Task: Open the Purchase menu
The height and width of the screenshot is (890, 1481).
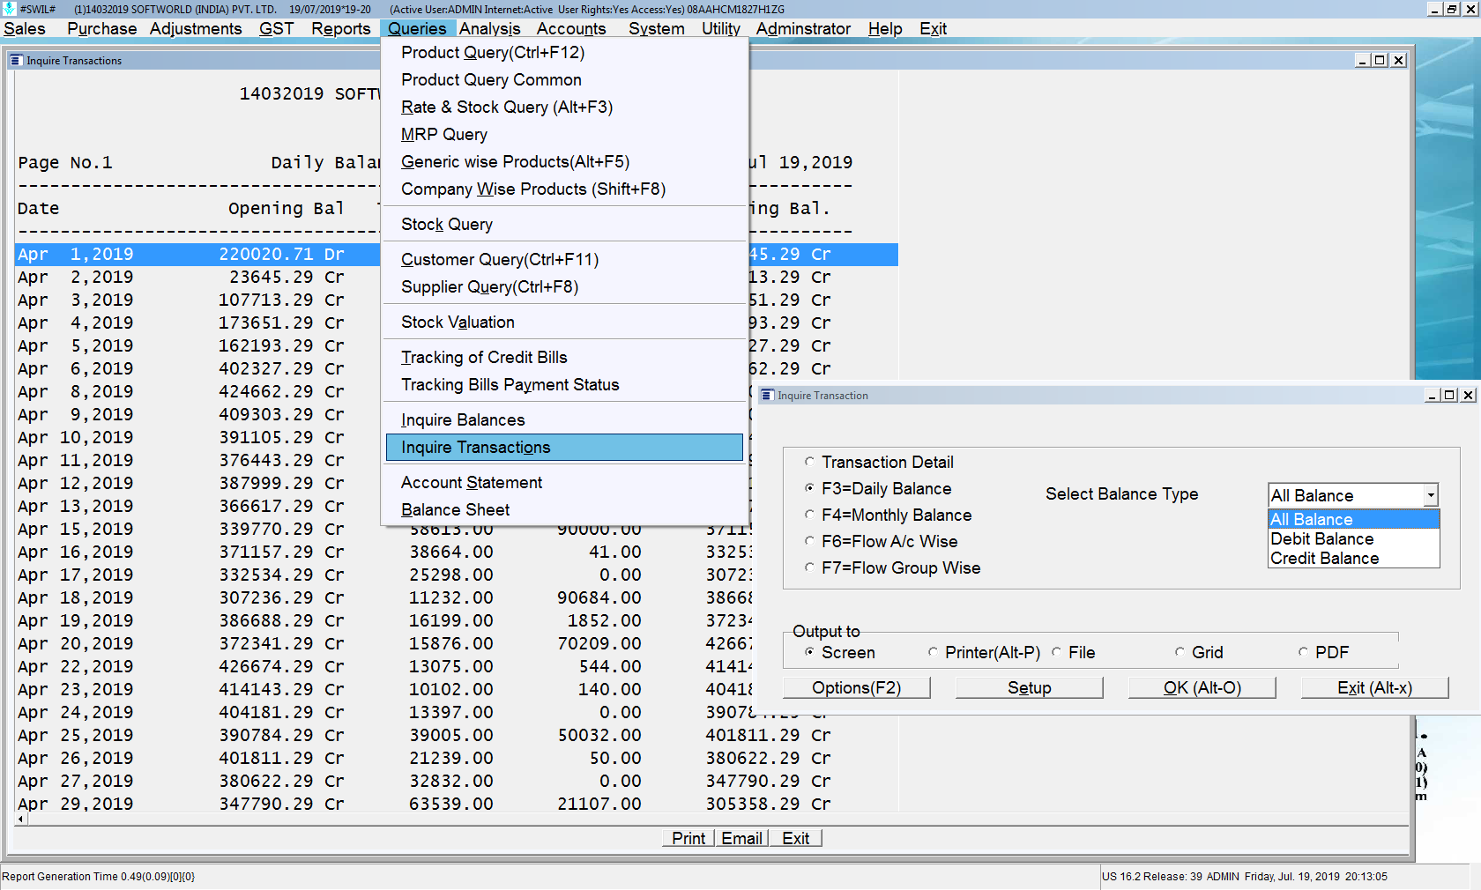Action: click(x=101, y=28)
